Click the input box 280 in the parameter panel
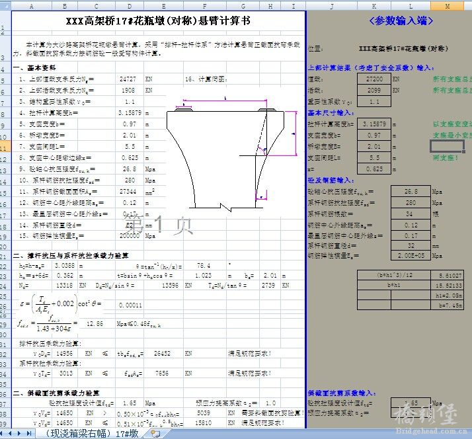Image resolution: width=472 pixels, height=439 pixels. [411, 202]
